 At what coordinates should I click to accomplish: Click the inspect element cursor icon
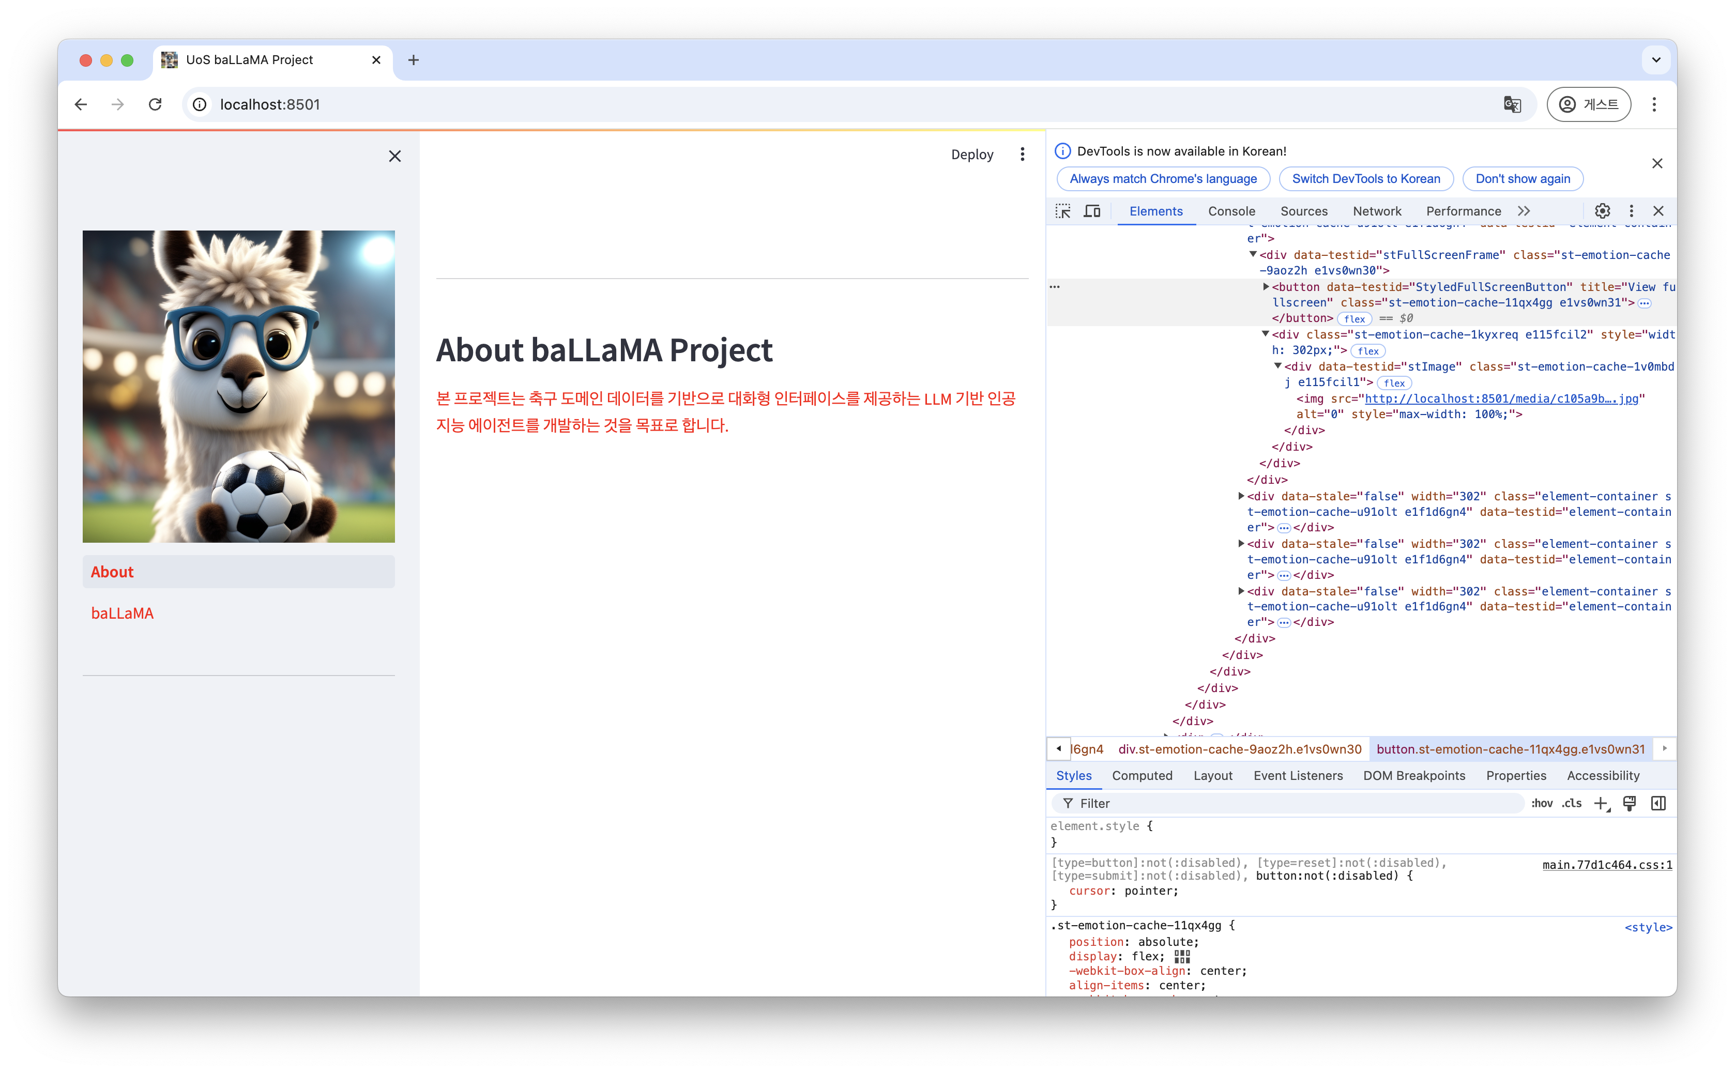pyautogui.click(x=1063, y=211)
